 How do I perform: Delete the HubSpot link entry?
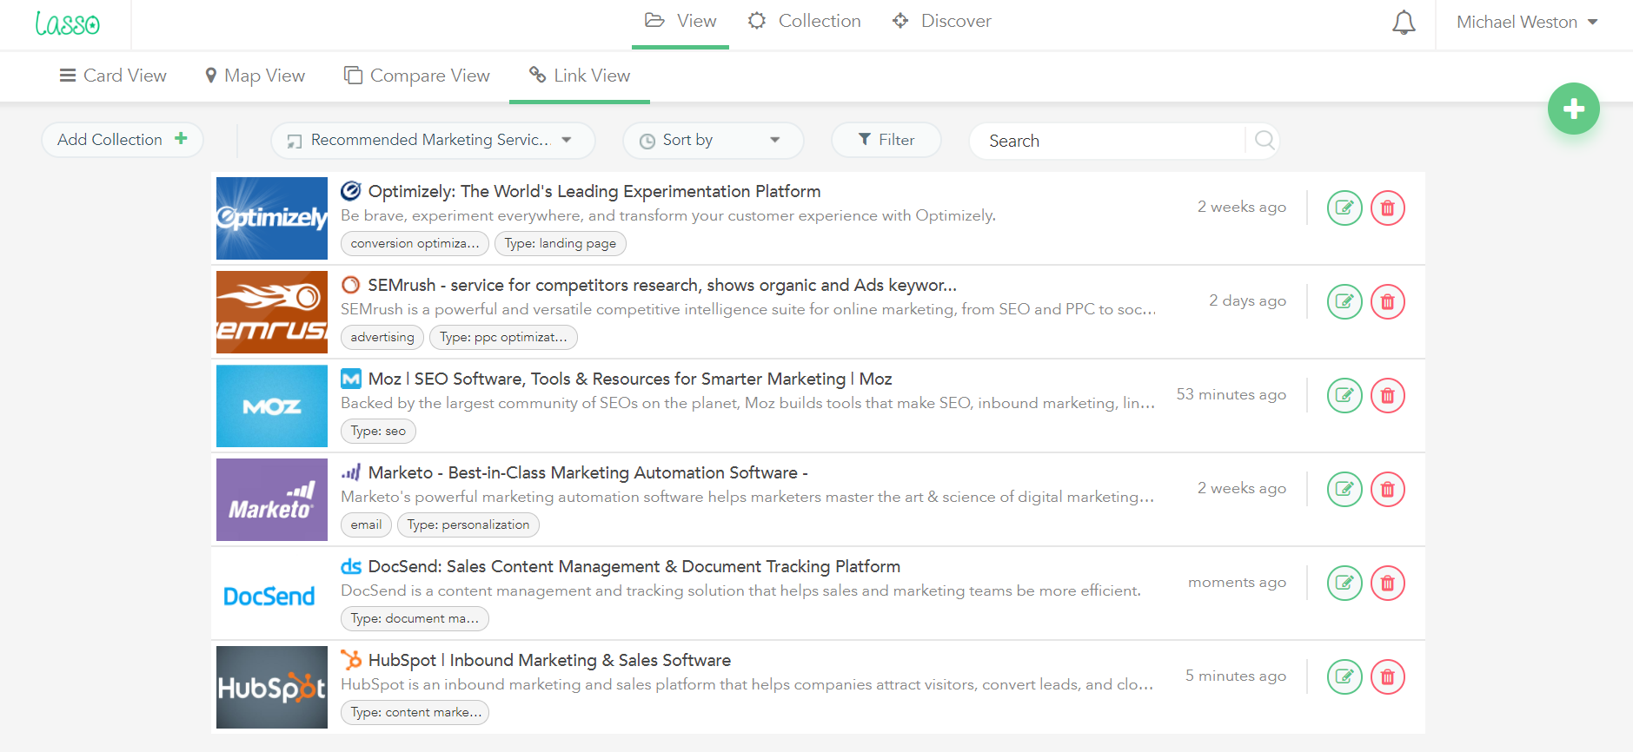(x=1387, y=677)
